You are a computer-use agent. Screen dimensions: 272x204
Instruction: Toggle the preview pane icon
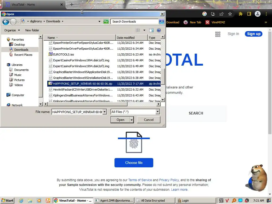click(151, 30)
